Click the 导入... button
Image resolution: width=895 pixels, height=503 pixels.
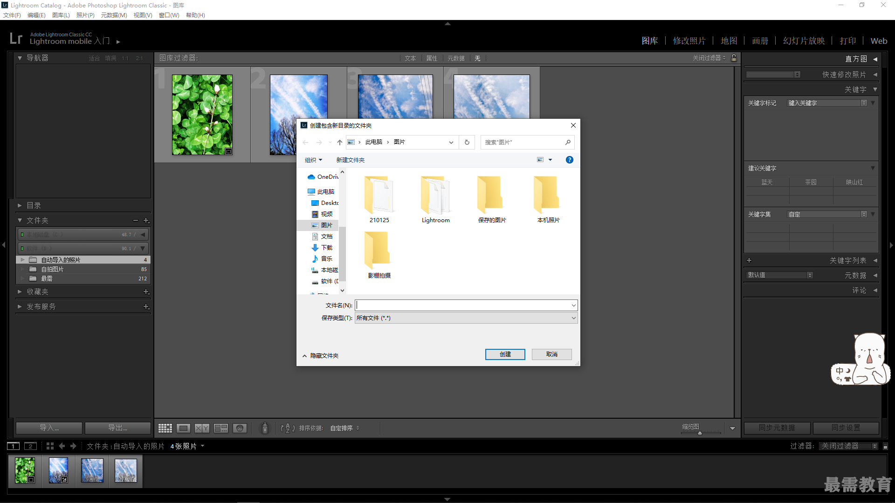click(x=49, y=428)
